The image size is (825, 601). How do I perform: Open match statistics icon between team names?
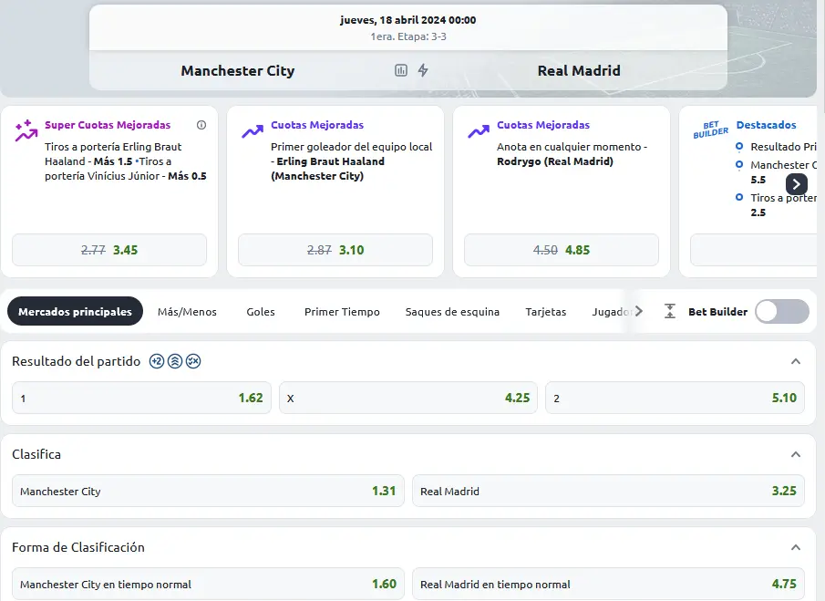tap(401, 70)
